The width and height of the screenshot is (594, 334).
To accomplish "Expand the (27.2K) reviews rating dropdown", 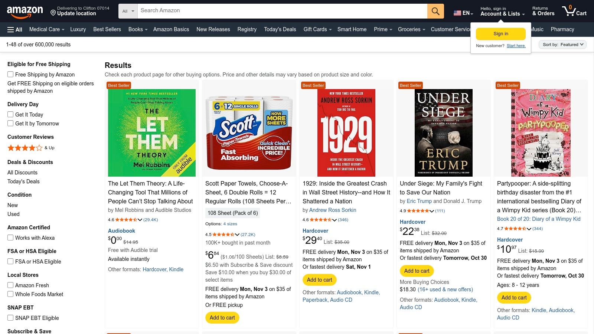I will pyautogui.click(x=237, y=235).
